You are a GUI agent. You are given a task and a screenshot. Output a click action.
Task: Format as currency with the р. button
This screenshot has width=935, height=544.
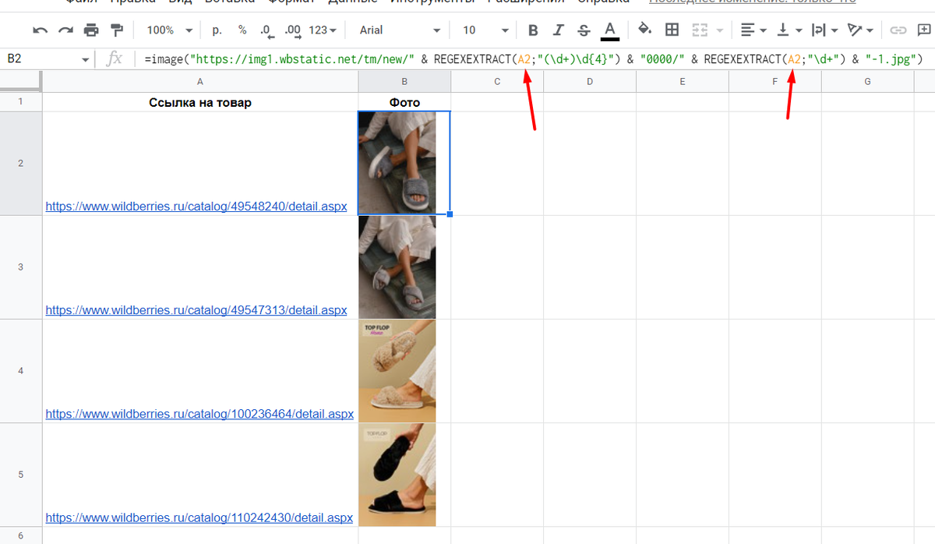[217, 30]
